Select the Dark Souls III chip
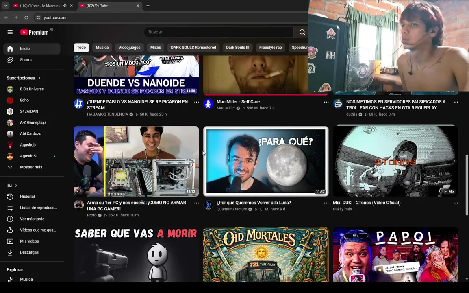 (x=237, y=47)
